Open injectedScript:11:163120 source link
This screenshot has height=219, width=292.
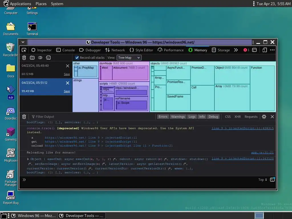[243, 159]
